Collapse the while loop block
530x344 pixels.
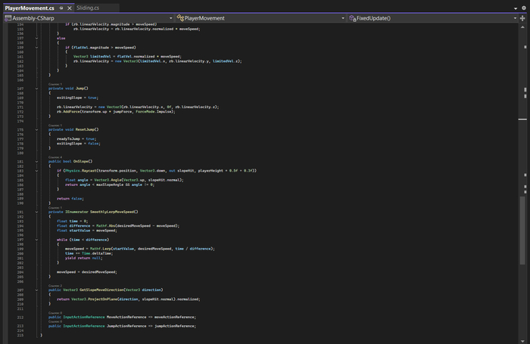click(36, 239)
